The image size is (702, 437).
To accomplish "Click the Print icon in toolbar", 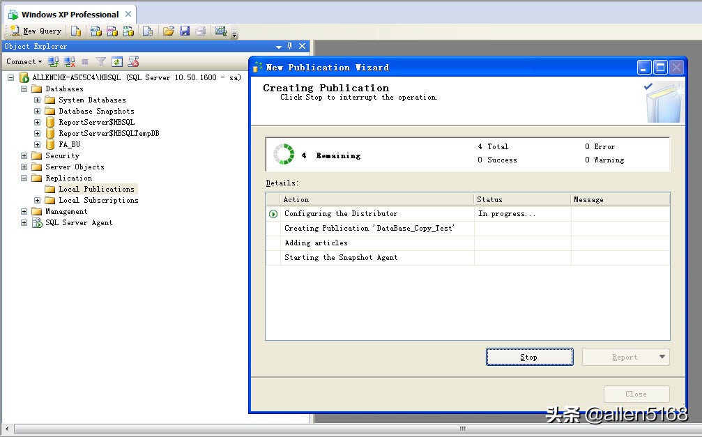I will [x=201, y=31].
